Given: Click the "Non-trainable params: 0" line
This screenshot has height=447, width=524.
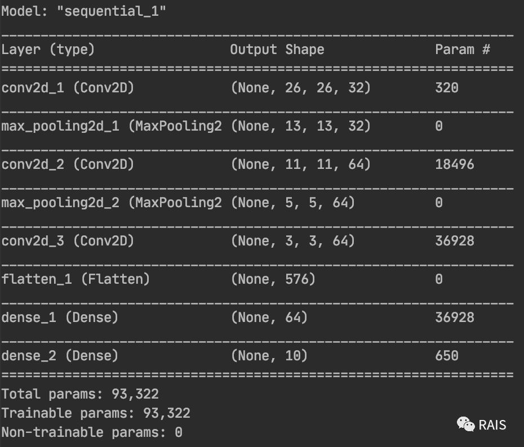Looking at the screenshot, I should 91,432.
